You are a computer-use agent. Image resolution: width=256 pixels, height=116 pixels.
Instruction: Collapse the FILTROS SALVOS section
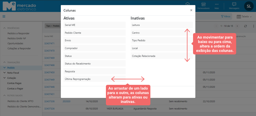coord(4,96)
